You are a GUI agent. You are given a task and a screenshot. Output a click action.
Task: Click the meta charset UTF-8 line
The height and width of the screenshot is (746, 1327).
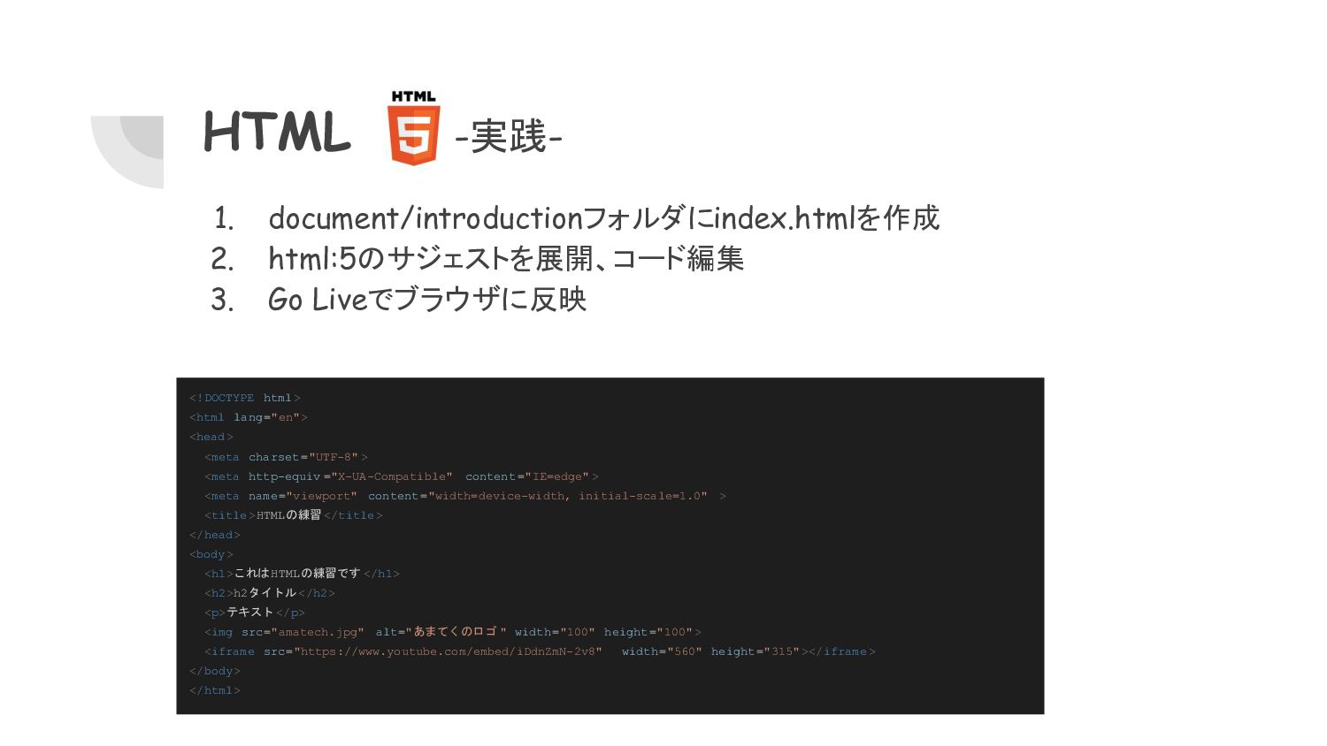pyautogui.click(x=286, y=457)
